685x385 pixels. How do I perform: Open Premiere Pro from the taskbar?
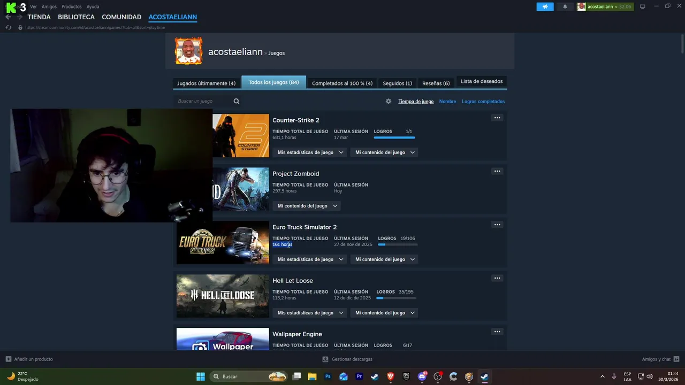pos(359,376)
